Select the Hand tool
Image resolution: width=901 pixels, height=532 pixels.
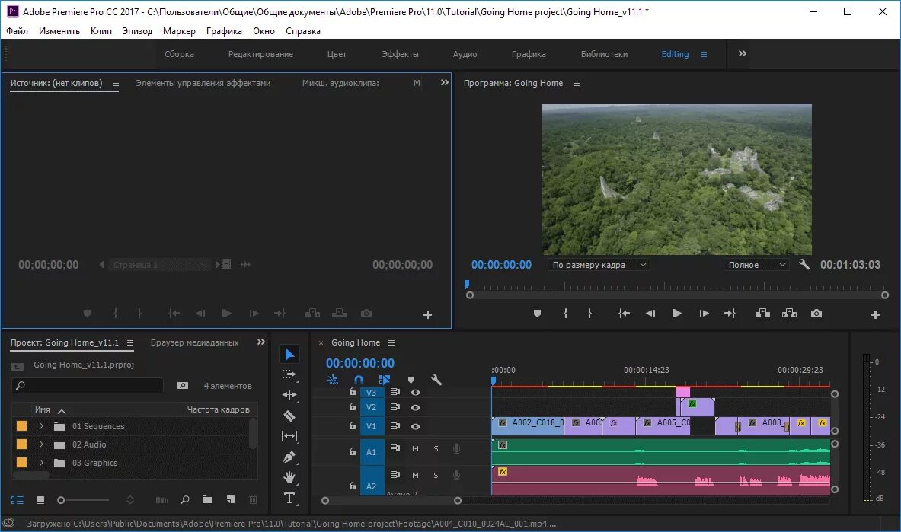click(289, 477)
